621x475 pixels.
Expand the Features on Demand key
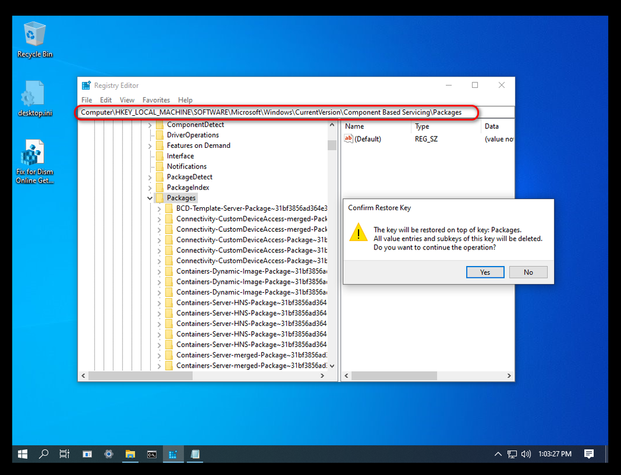coord(150,146)
